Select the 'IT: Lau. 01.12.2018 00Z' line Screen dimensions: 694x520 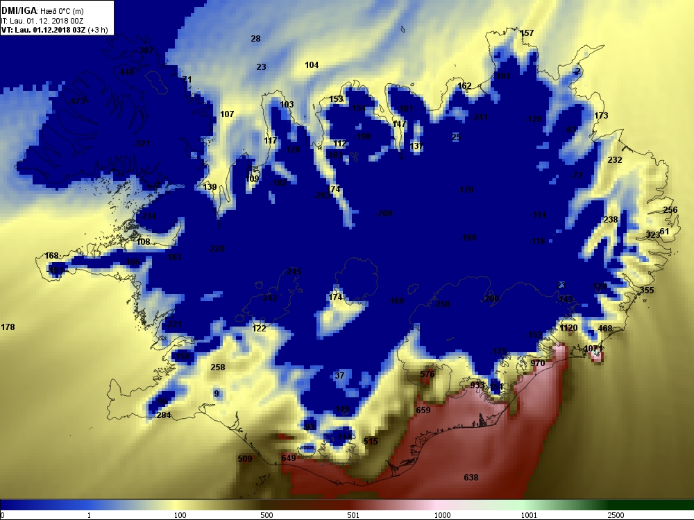point(42,21)
